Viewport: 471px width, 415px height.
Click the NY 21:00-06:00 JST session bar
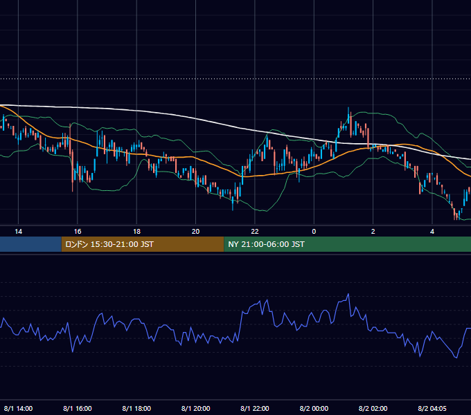point(348,244)
